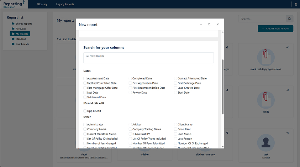
Task: Click the user profile icon in header
Action: pyautogui.click(x=296, y=4)
